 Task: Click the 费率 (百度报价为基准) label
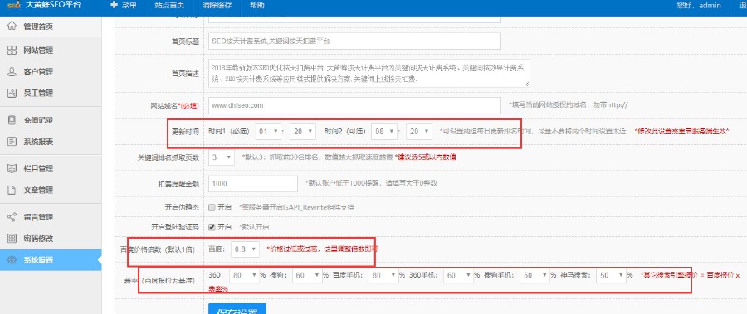pos(159,281)
